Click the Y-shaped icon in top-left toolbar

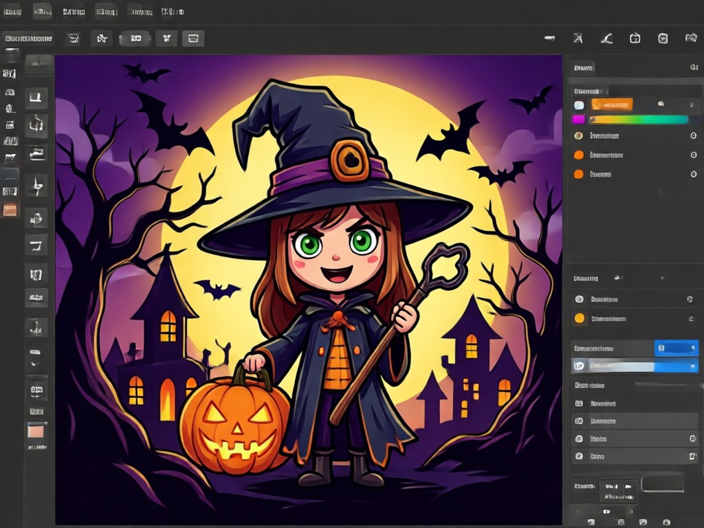click(x=166, y=38)
